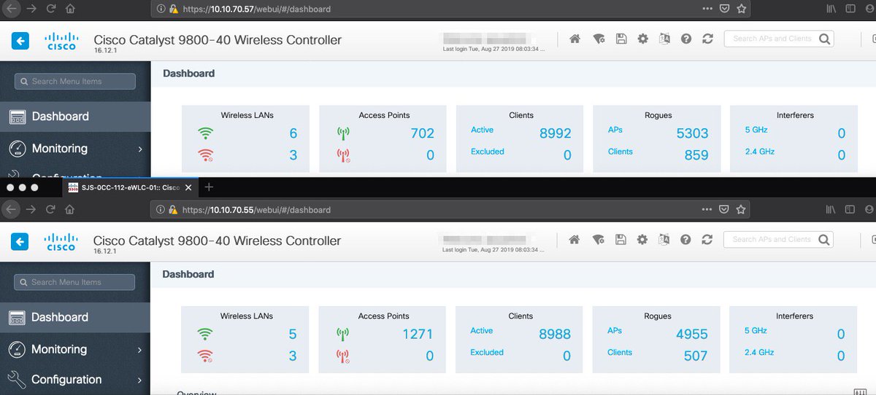
Task: Focus Search Menu Items field in 10.10.70.55
Action: tap(75, 282)
